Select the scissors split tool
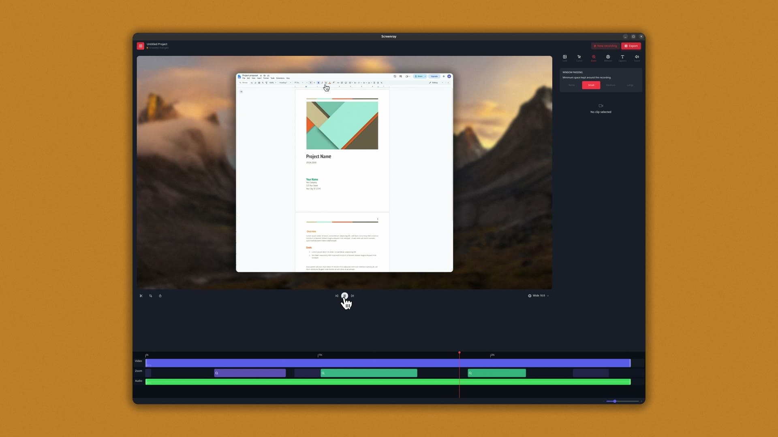This screenshot has width=778, height=437. click(141, 296)
